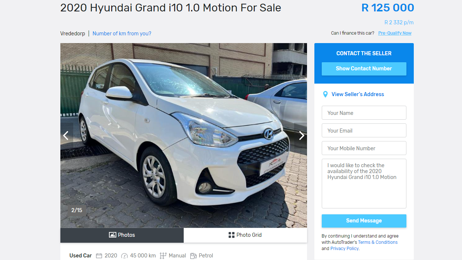
Task: Send Message to the seller
Action: click(x=364, y=221)
